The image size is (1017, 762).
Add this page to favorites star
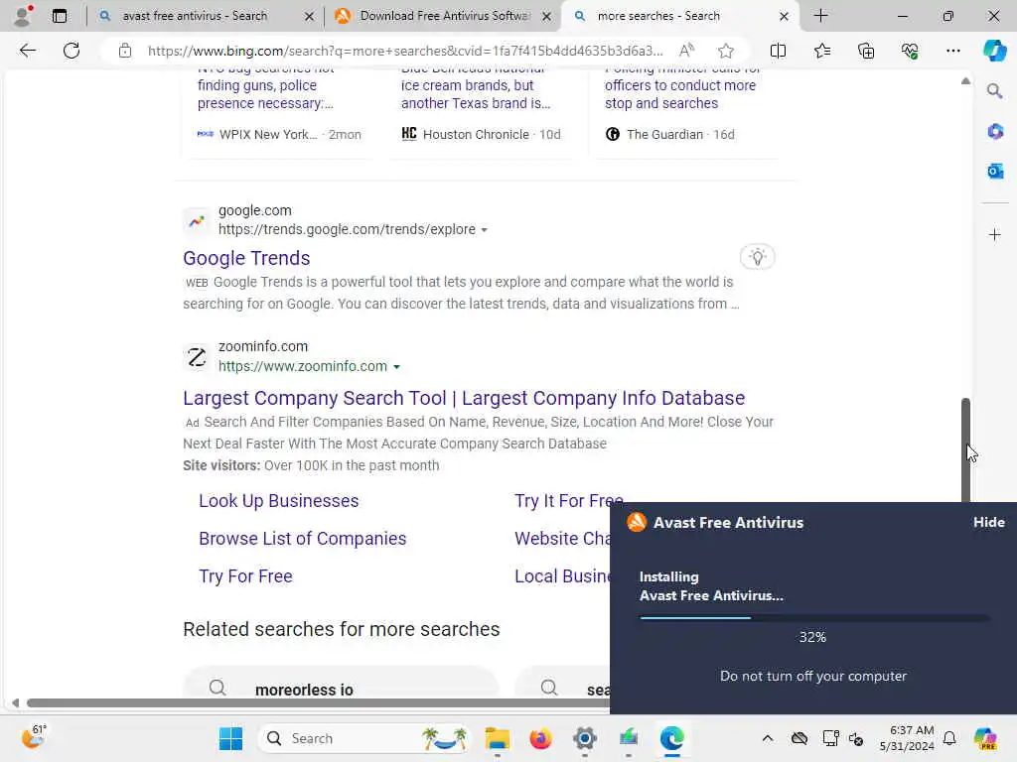(726, 51)
